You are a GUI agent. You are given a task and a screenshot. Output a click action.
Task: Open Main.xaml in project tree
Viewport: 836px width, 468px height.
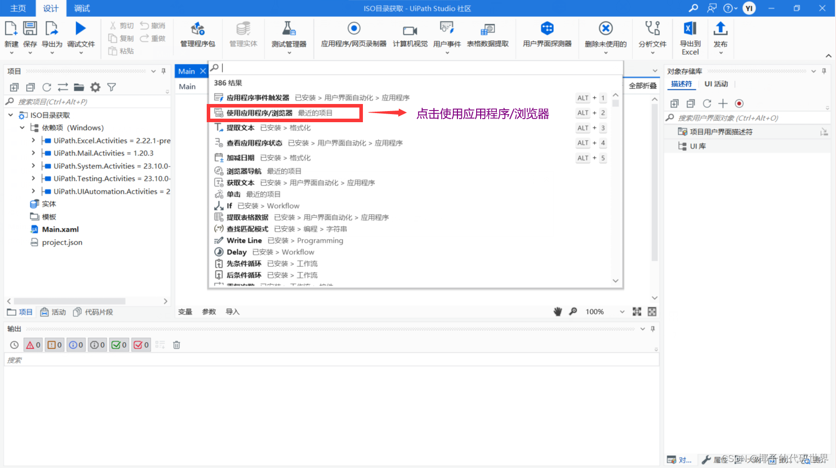point(60,229)
